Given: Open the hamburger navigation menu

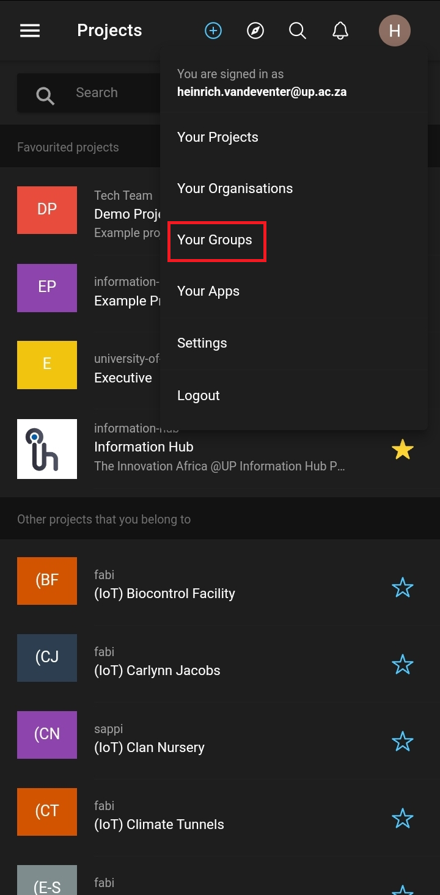Looking at the screenshot, I should (30, 31).
